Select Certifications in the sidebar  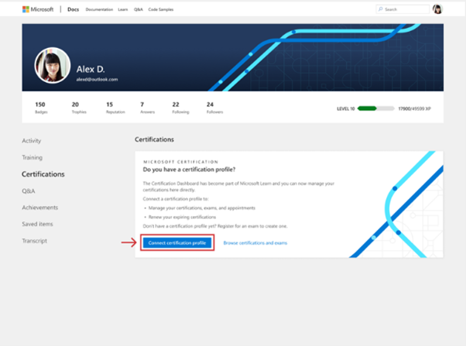tap(43, 174)
